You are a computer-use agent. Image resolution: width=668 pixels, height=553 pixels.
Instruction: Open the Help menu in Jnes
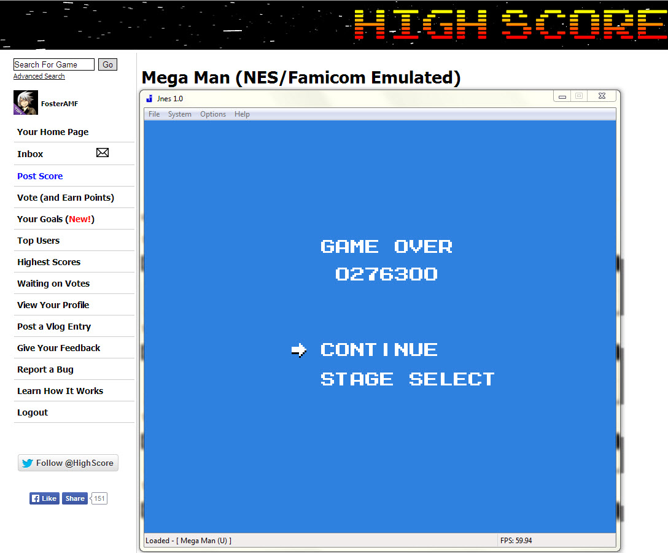tap(242, 114)
